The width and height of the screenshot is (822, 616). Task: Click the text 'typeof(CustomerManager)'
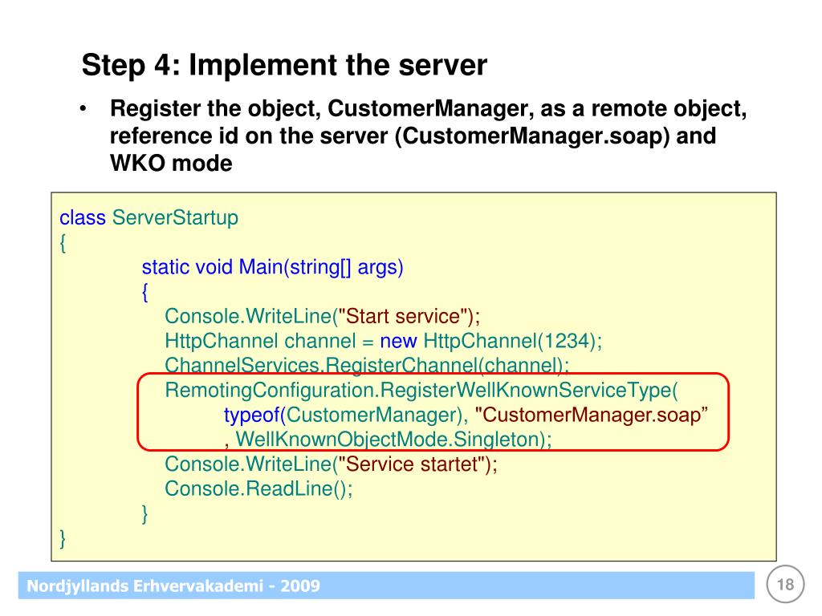344,415
